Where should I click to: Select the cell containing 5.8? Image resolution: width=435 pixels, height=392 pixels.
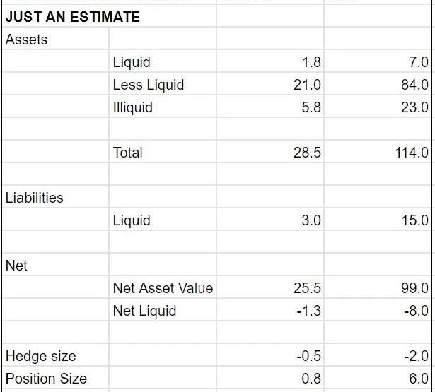311,107
